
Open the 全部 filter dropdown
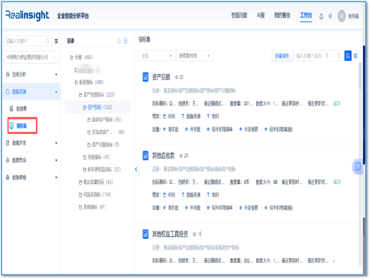(157, 56)
